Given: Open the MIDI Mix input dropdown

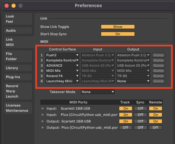Looking at the screenshot, I should tap(98, 71).
